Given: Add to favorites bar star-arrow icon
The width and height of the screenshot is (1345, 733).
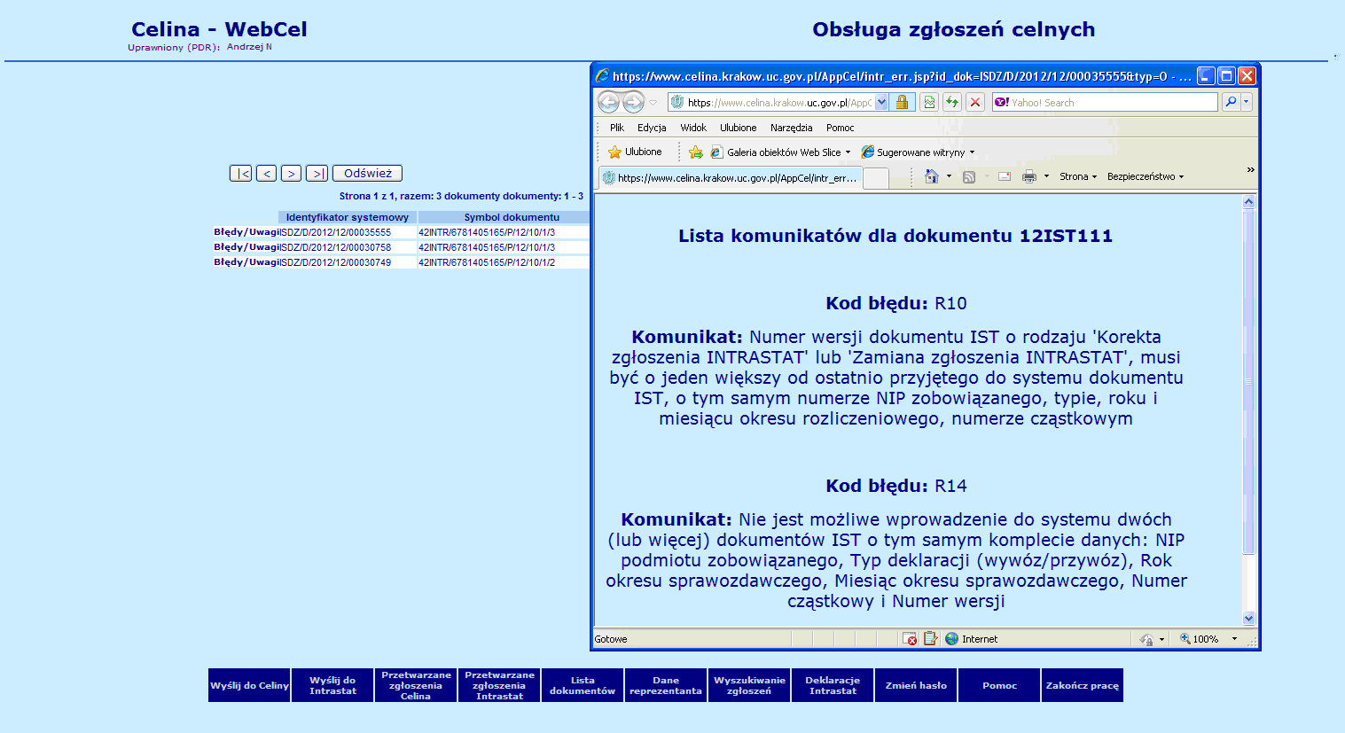Looking at the screenshot, I should click(696, 152).
